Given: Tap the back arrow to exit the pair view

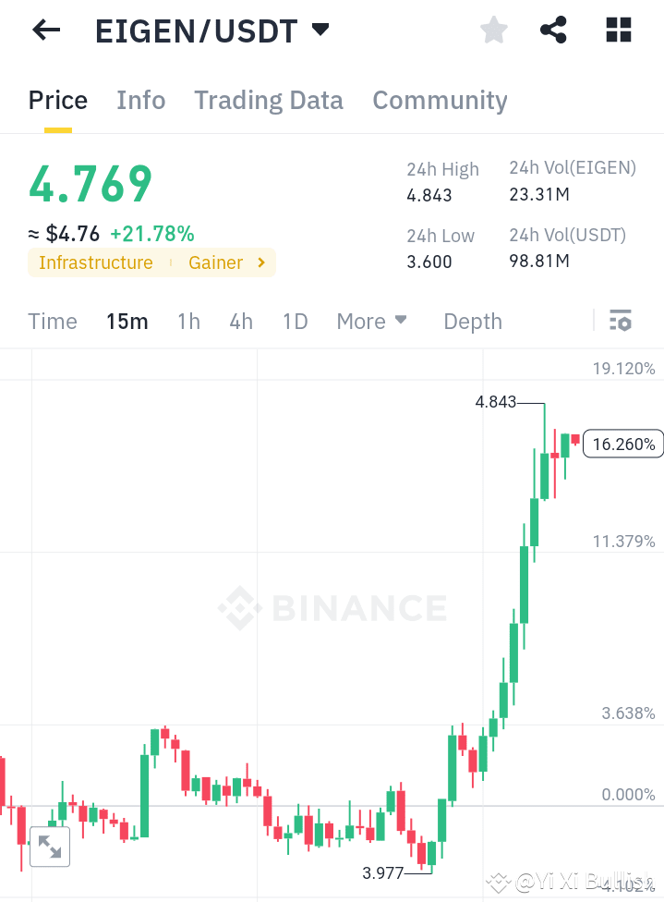Looking at the screenshot, I should click(44, 30).
